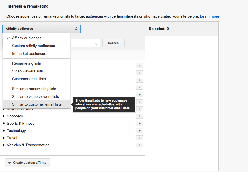Choose Video viewers lists menu entry
This screenshot has width=248, height=172.
[27, 71]
